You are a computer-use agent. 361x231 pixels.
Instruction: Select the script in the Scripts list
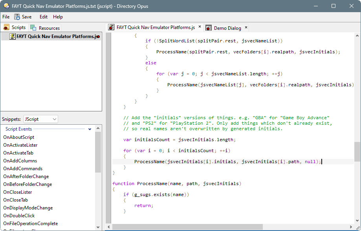pos(51,36)
